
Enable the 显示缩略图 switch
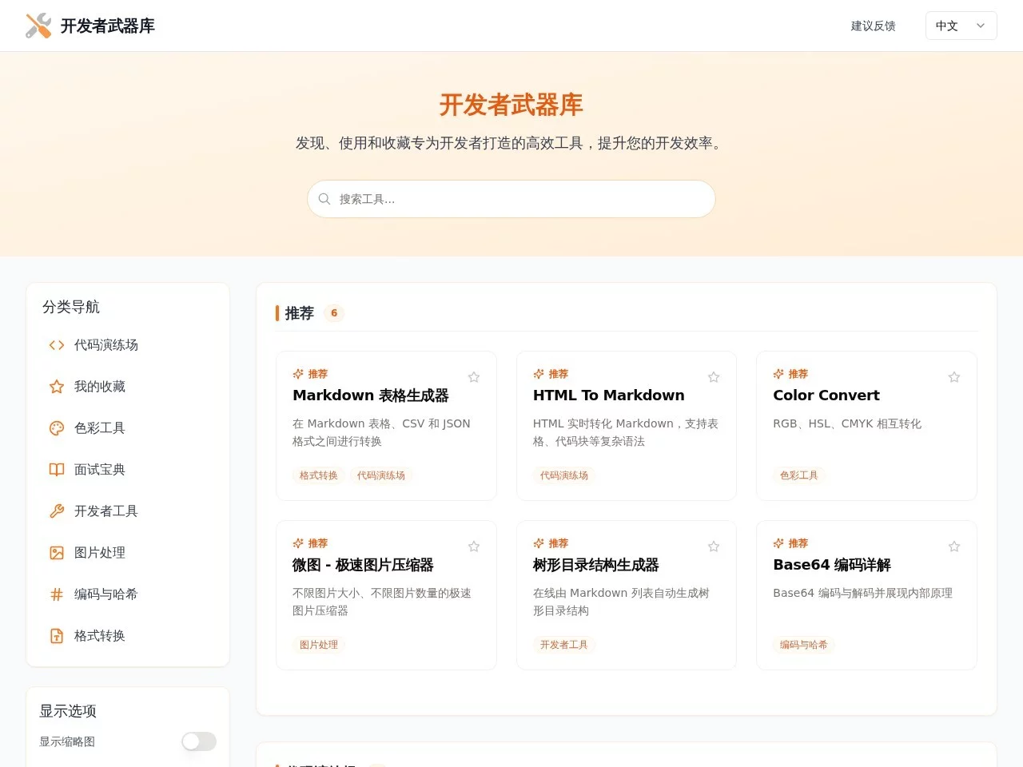coord(198,741)
